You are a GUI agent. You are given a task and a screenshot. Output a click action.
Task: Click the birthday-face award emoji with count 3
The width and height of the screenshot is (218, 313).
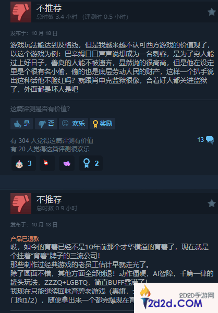[23, 163]
